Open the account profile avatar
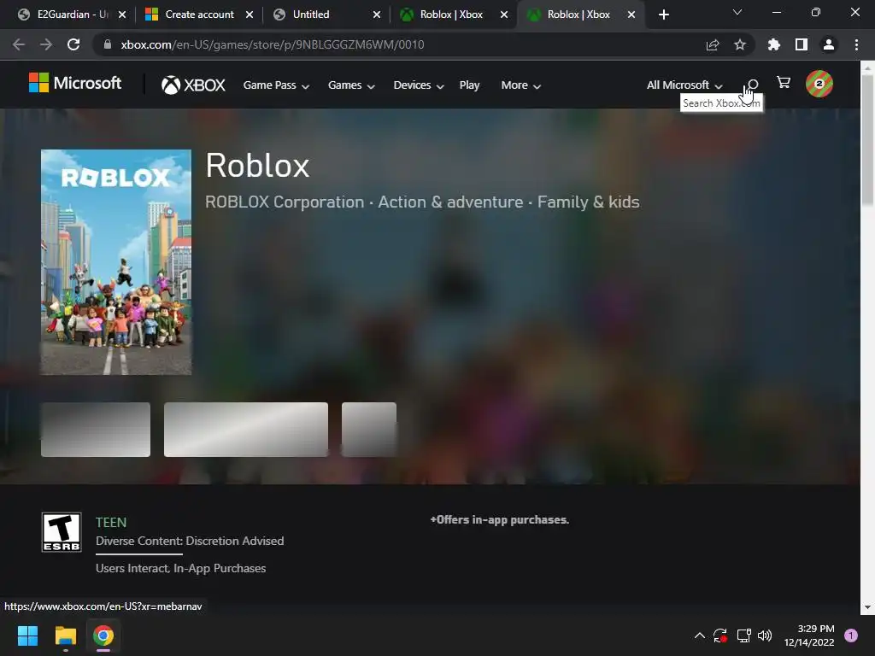875x656 pixels. point(819,84)
